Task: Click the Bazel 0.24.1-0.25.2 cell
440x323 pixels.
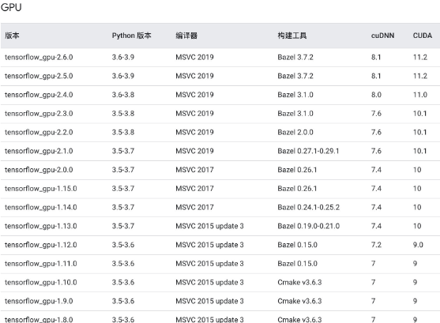Action: pyautogui.click(x=308, y=208)
